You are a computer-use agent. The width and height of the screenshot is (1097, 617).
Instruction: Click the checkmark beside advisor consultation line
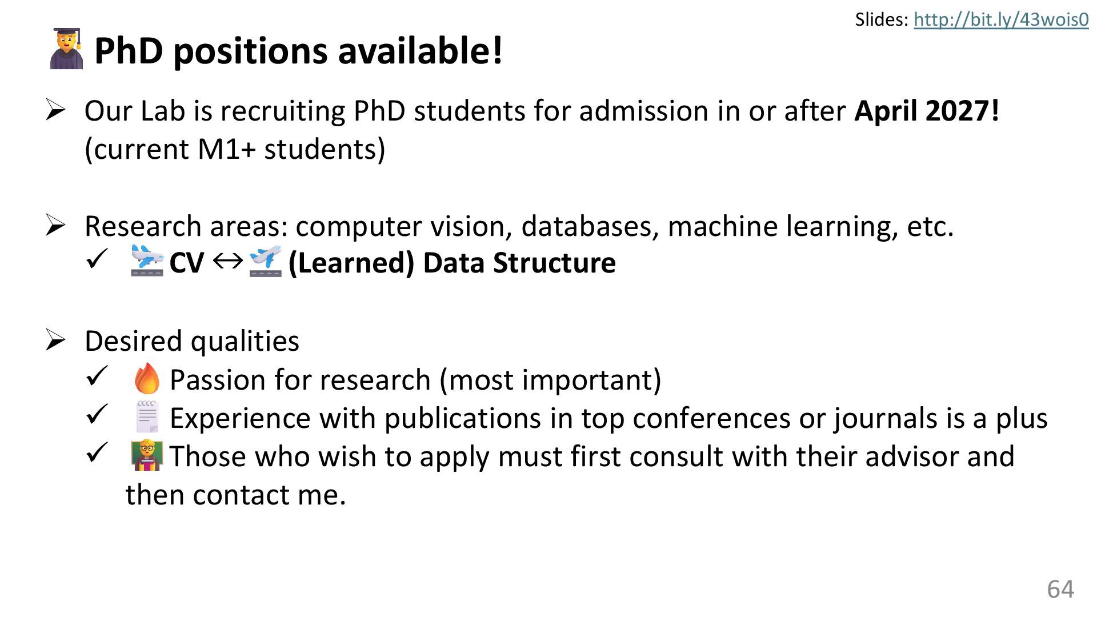click(97, 452)
